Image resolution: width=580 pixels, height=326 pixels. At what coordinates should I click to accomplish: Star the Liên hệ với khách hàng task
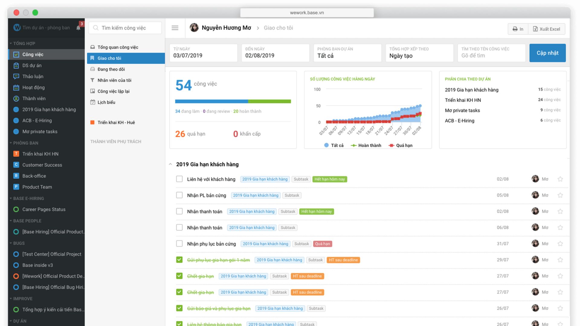pos(560,179)
